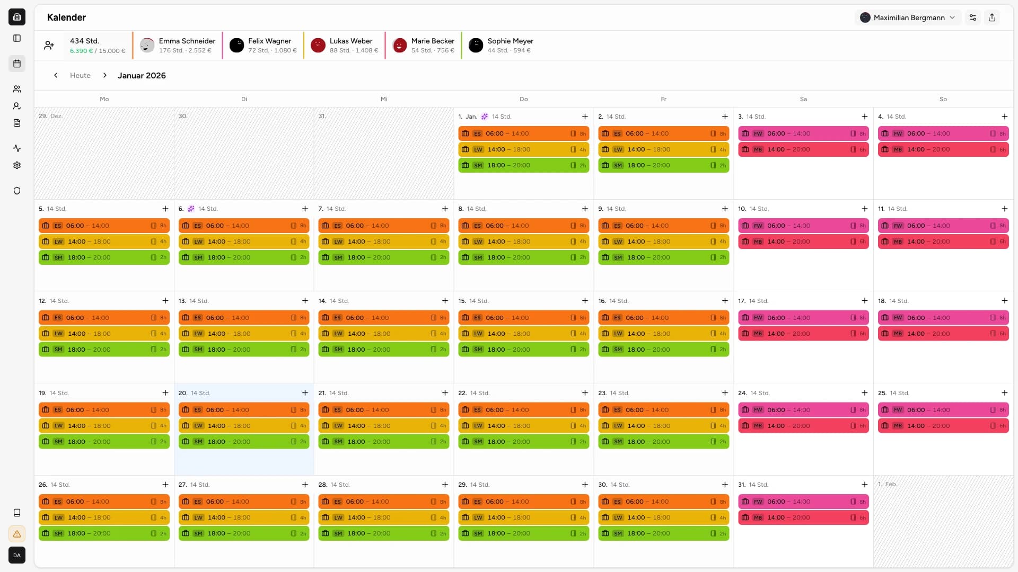Open the calendar view in sidebar

click(x=17, y=64)
